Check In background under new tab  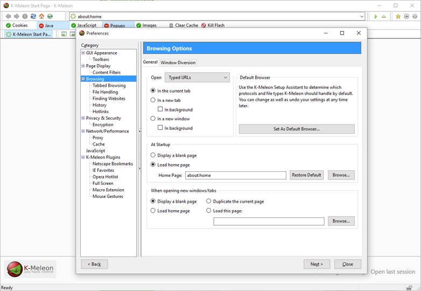coord(160,109)
